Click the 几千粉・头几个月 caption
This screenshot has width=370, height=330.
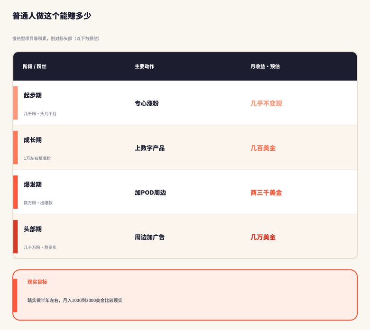(40, 114)
